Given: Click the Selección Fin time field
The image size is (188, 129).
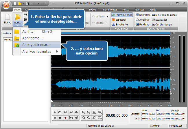Looking at the screenshot, I should [163, 114].
